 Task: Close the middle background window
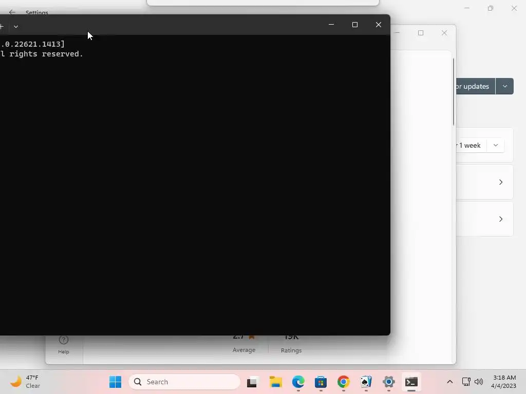point(444,33)
